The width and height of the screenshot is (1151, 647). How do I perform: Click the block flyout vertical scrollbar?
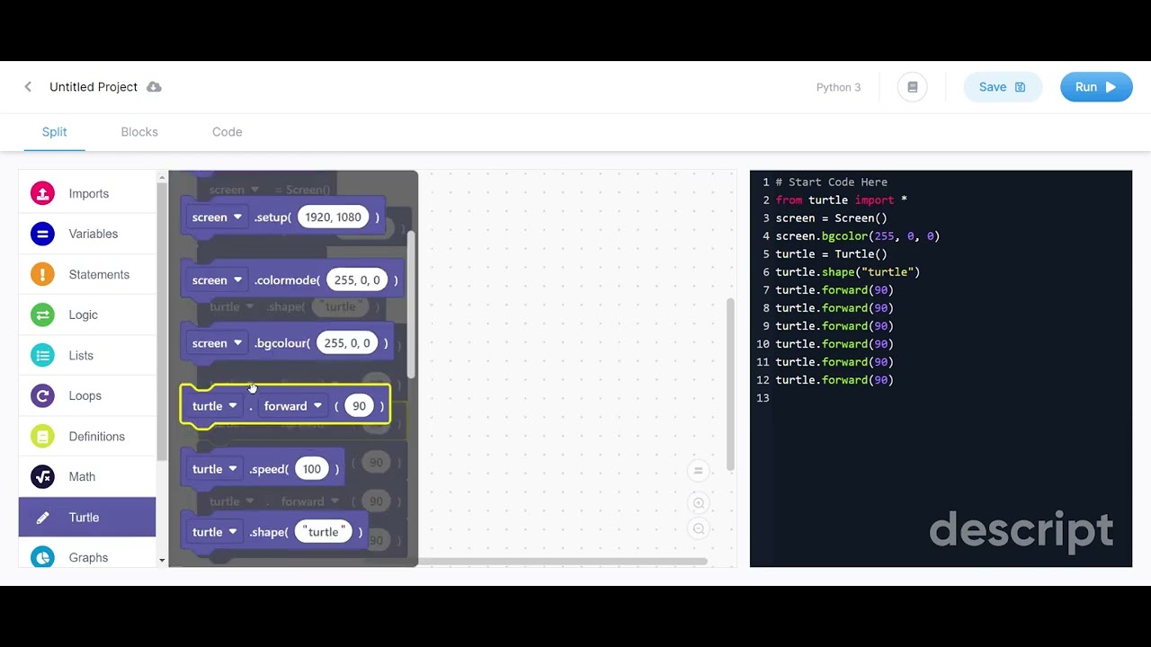[x=411, y=306]
